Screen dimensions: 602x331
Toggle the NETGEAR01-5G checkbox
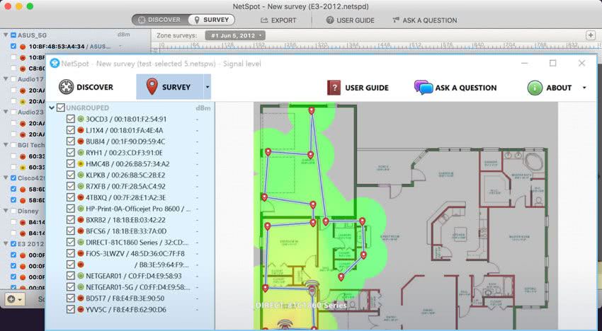70,286
